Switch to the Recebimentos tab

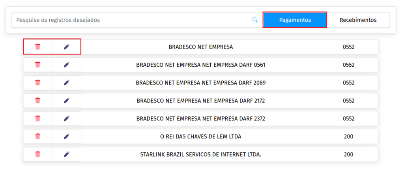click(x=358, y=20)
